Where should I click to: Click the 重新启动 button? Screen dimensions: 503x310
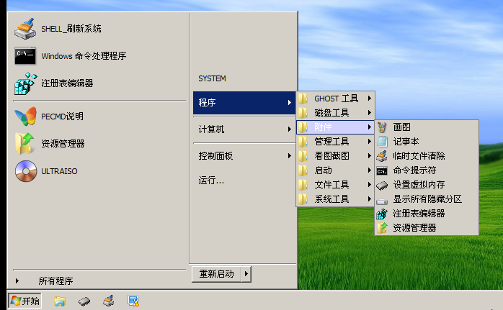click(216, 274)
